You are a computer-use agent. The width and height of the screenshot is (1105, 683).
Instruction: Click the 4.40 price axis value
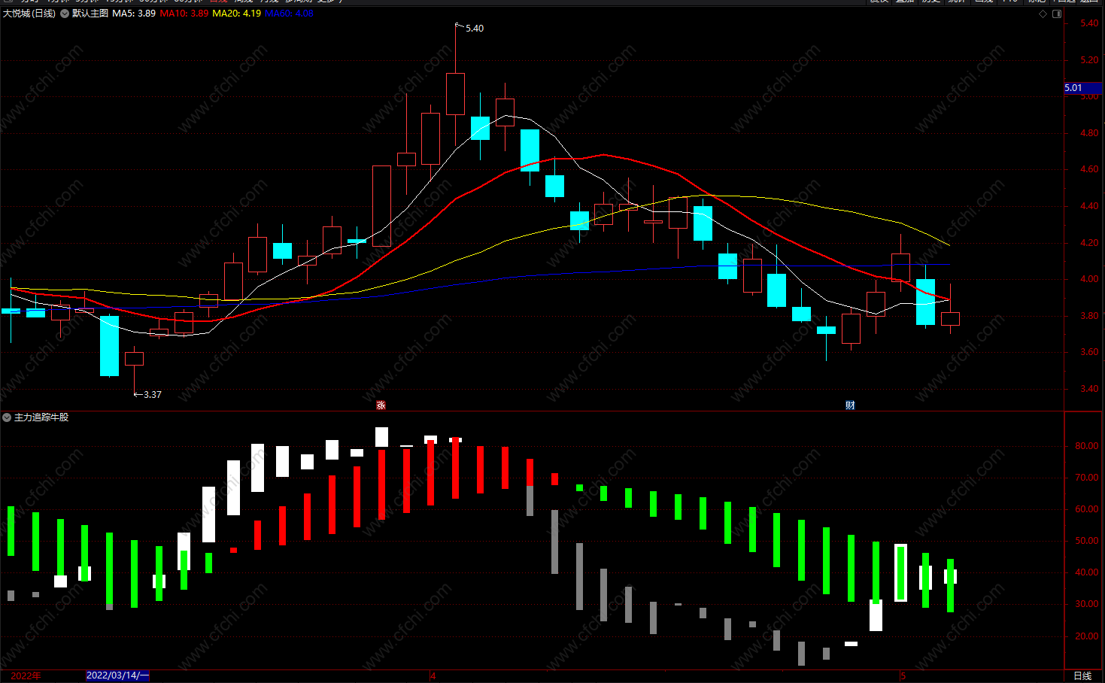coord(1089,206)
